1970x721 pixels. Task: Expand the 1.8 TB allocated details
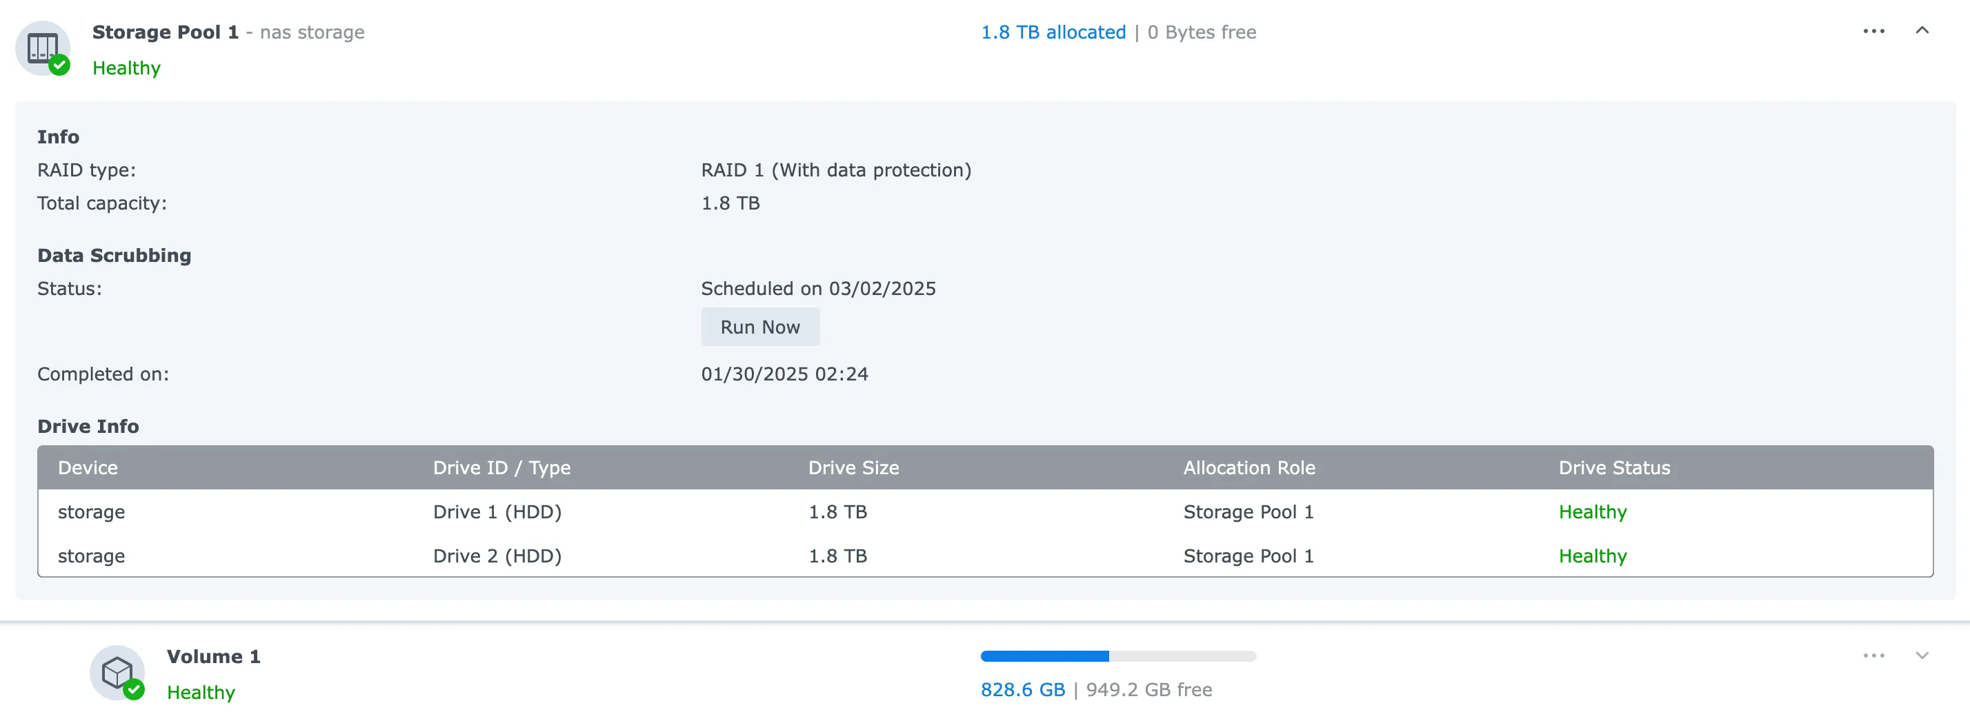point(1053,32)
